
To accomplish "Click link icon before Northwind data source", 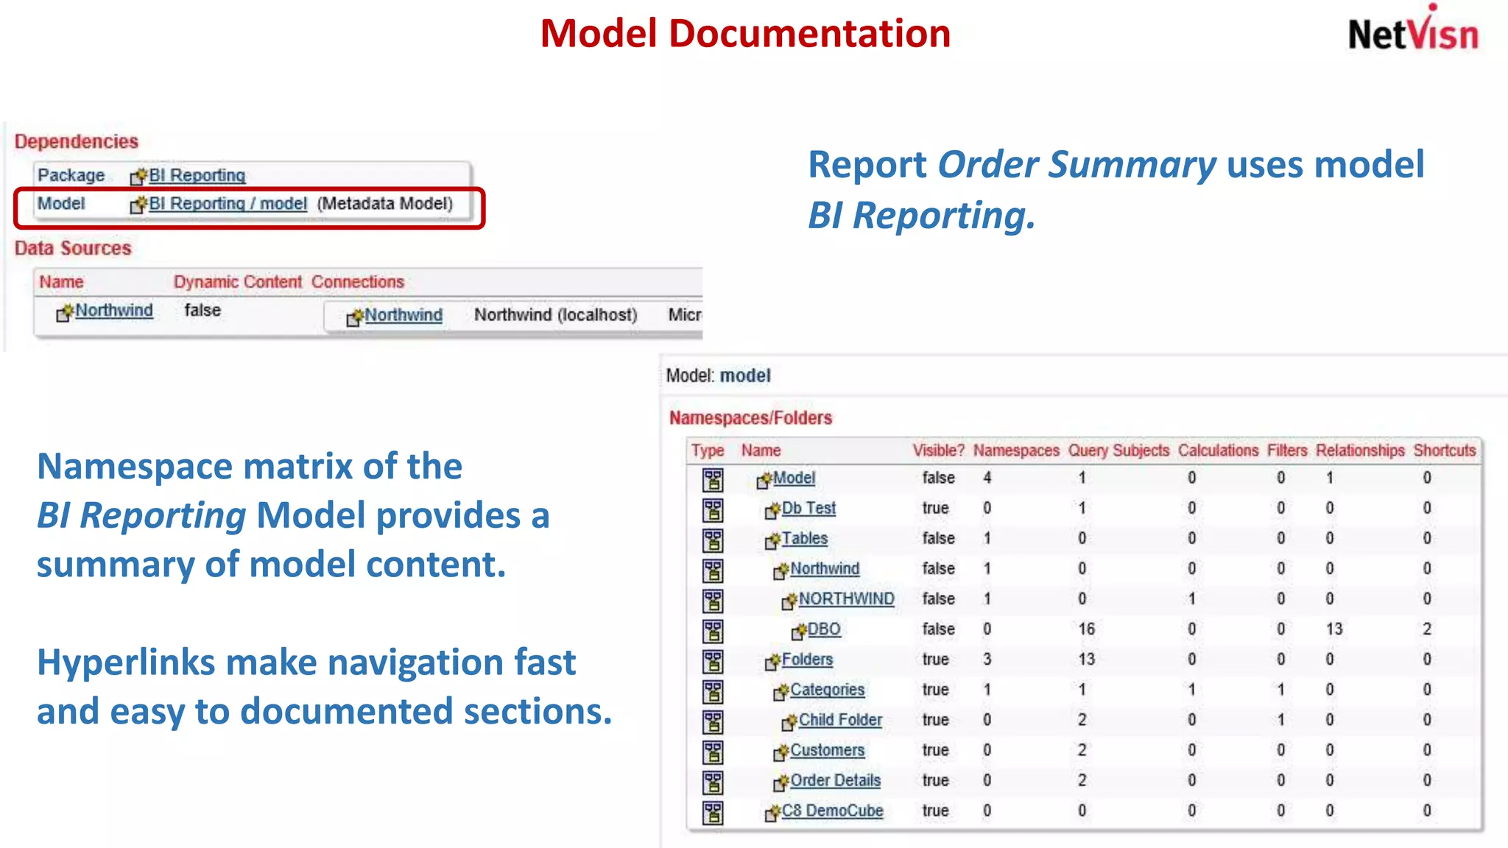I will point(65,312).
